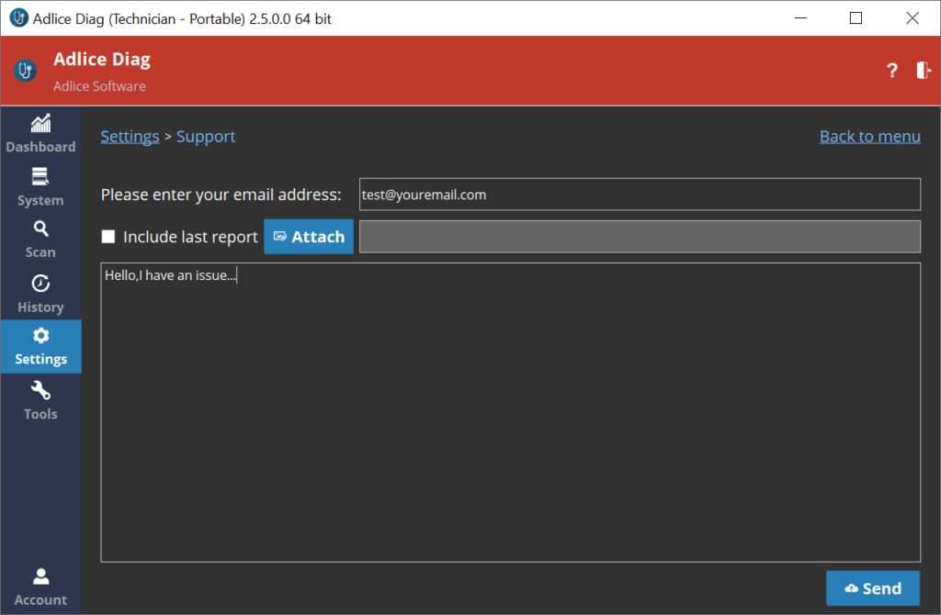Select the Settings gear icon
Image resolution: width=941 pixels, height=615 pixels.
click(40, 336)
